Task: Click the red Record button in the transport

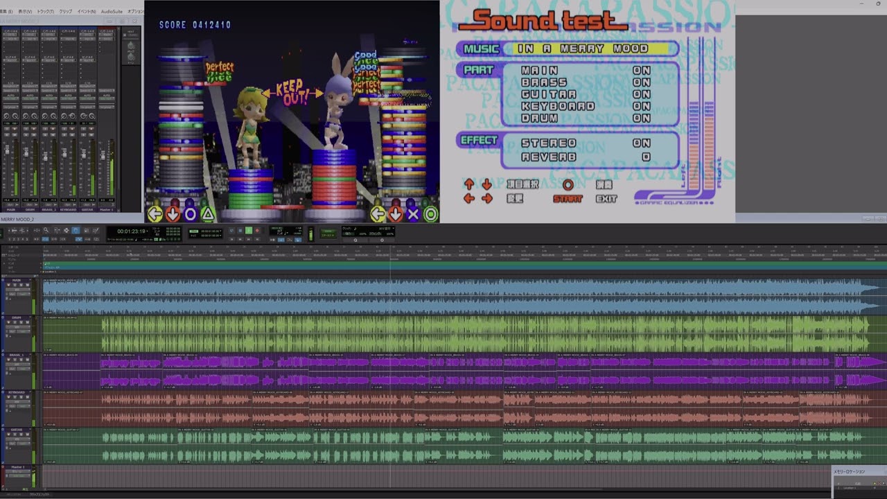Action: point(257,229)
